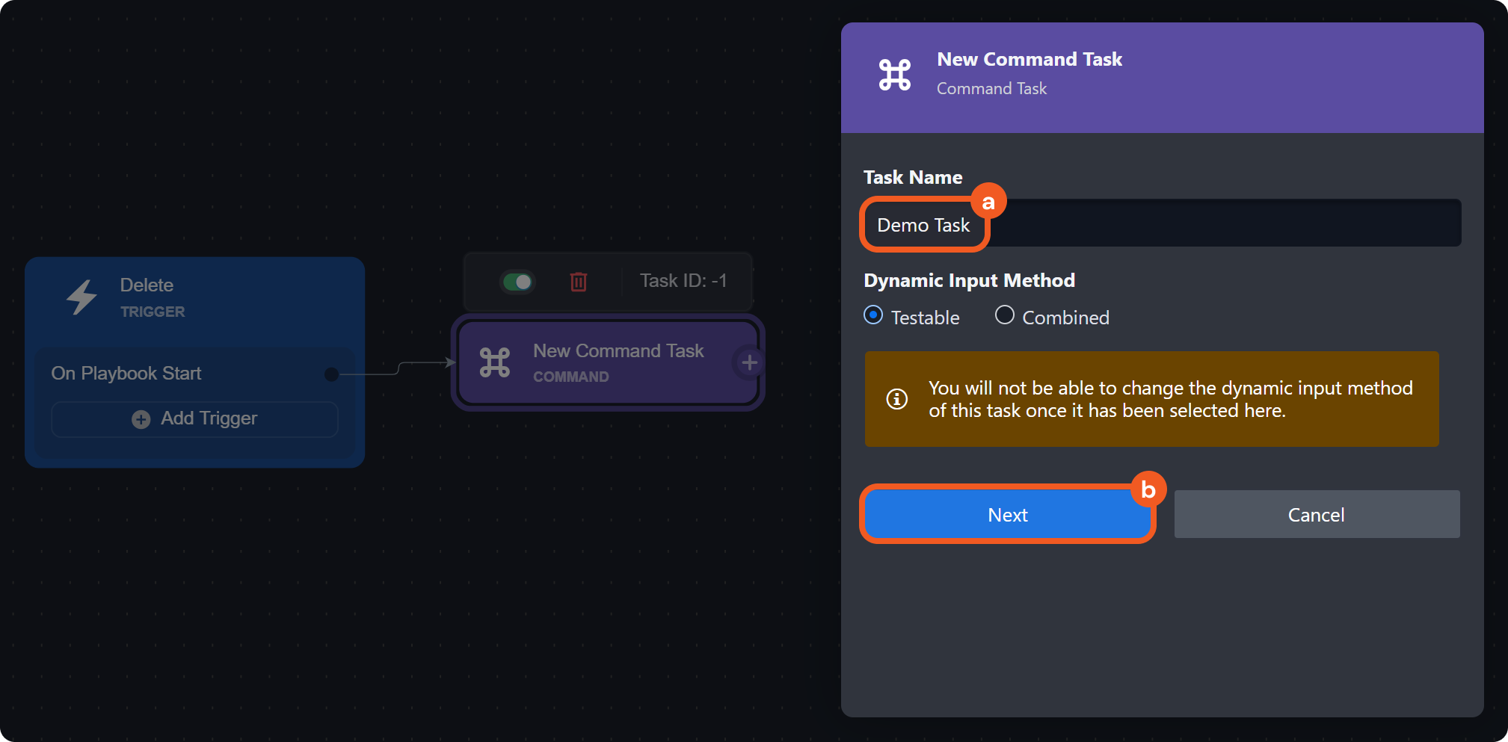The width and height of the screenshot is (1508, 742).
Task: Select the New Command Task node label
Action: [618, 351]
